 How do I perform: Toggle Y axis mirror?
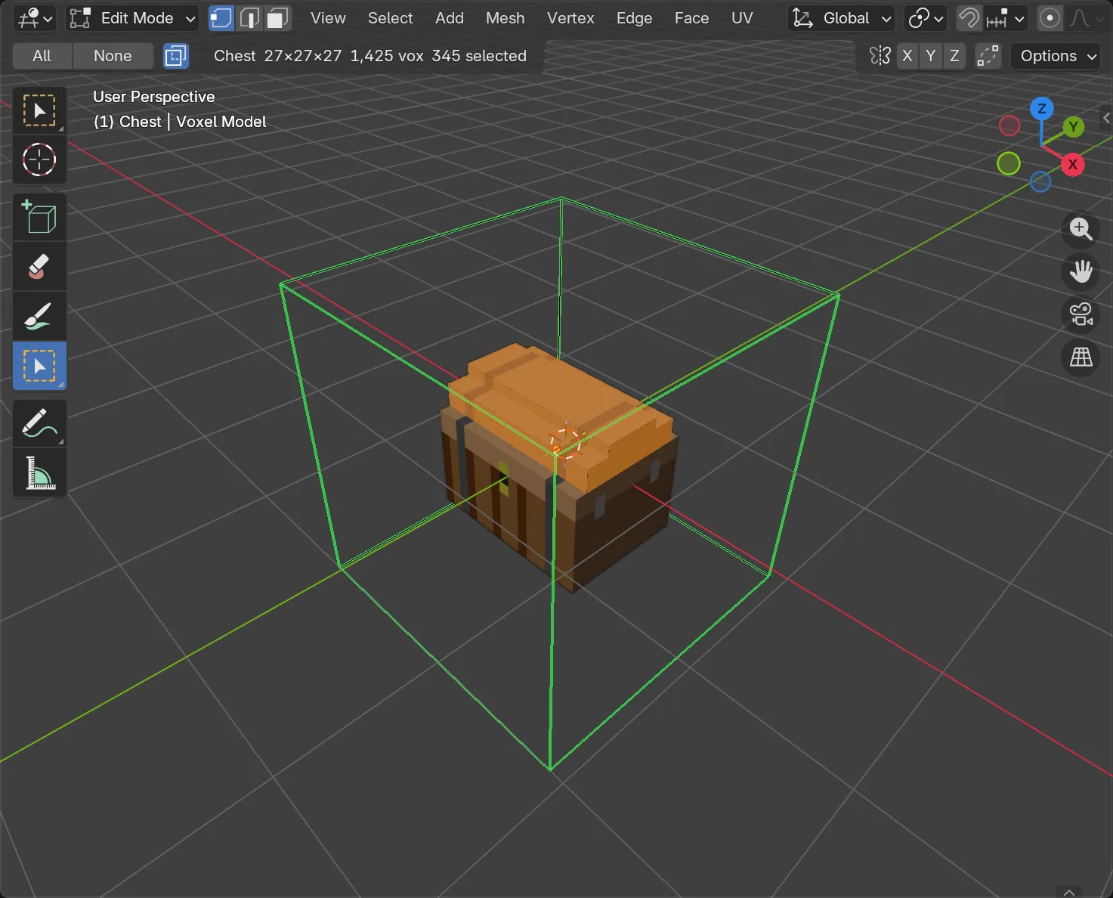click(x=931, y=56)
